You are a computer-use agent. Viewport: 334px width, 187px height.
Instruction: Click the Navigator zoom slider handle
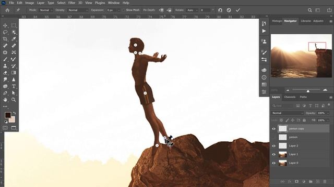point(308,91)
